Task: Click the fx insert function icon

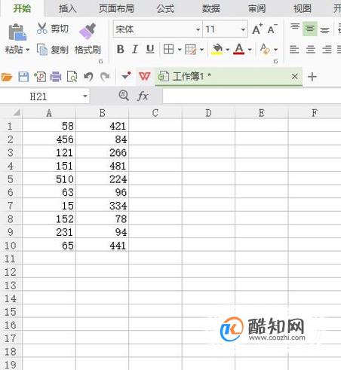Action: tap(143, 96)
